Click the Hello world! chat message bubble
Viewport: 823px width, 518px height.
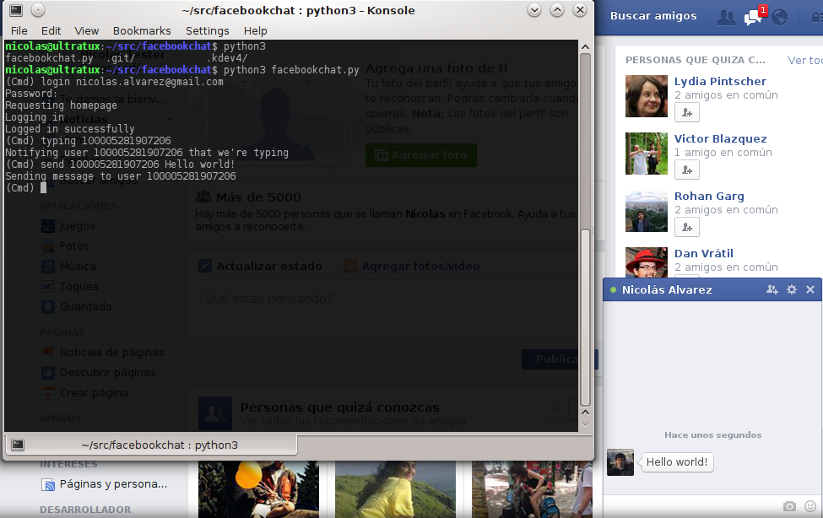pyautogui.click(x=677, y=461)
